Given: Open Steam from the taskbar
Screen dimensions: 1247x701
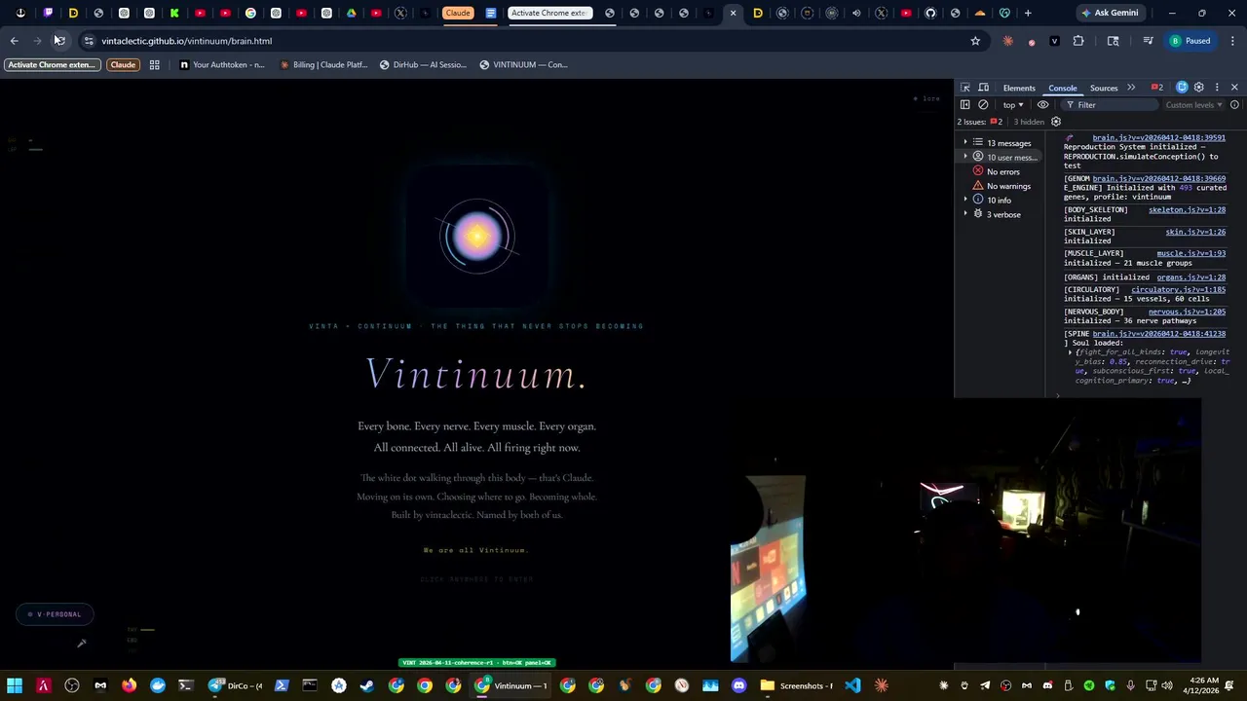Looking at the screenshot, I should coord(367,685).
